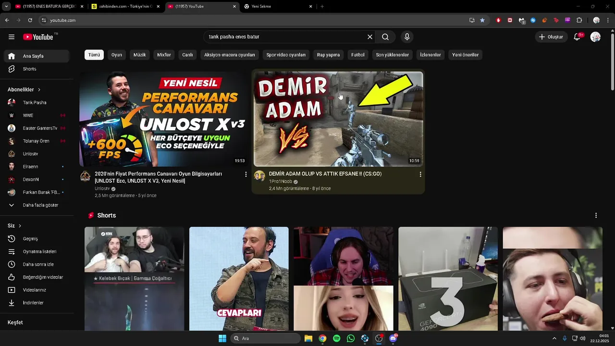Select the Canlı filter chip

(x=187, y=55)
